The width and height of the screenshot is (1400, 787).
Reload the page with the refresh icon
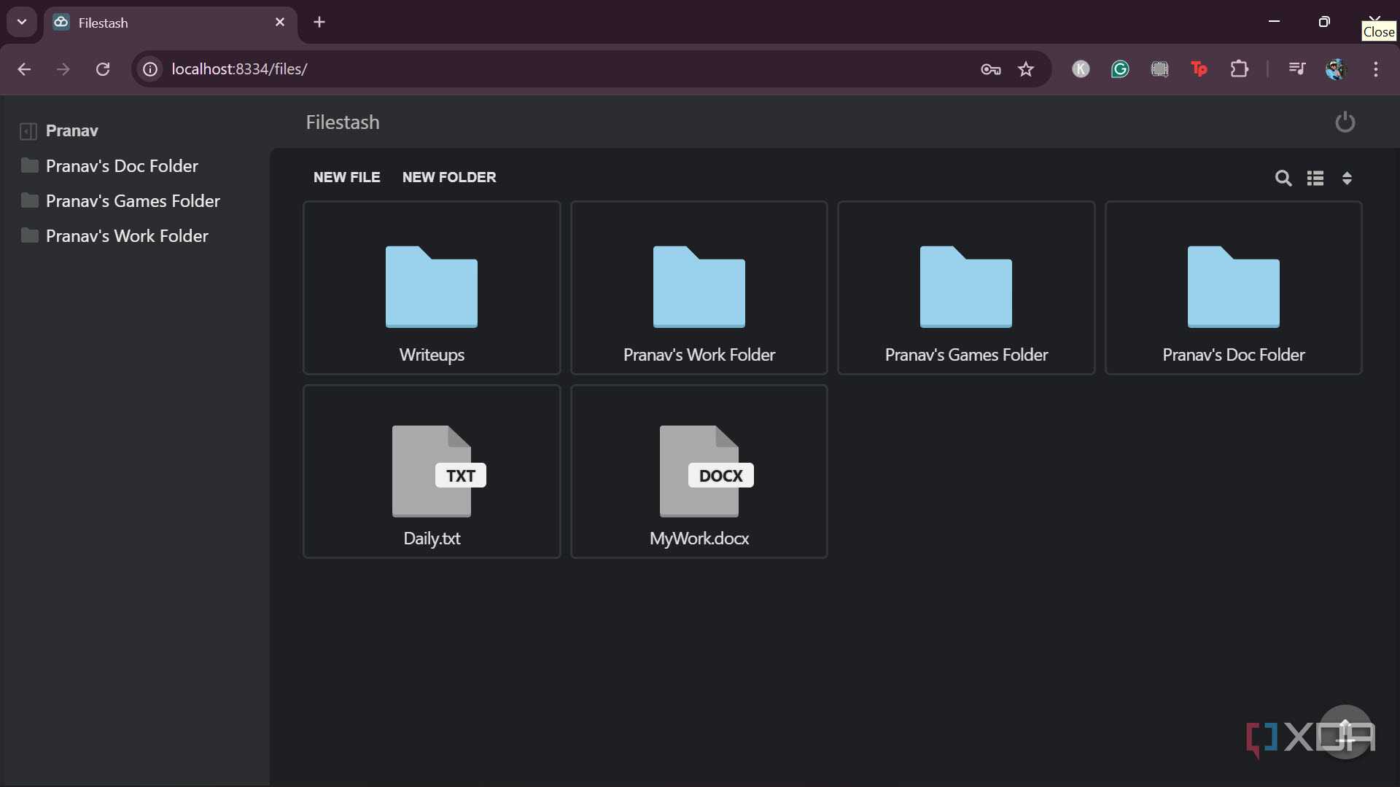103,69
